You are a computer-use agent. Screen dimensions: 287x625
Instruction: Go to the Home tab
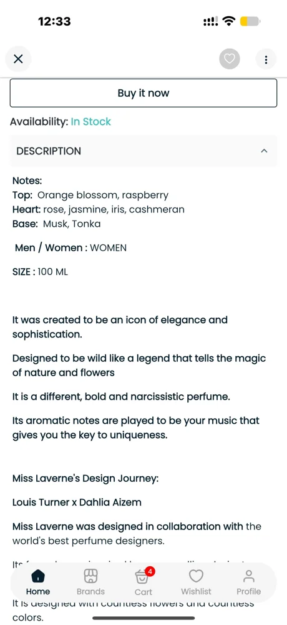38,582
